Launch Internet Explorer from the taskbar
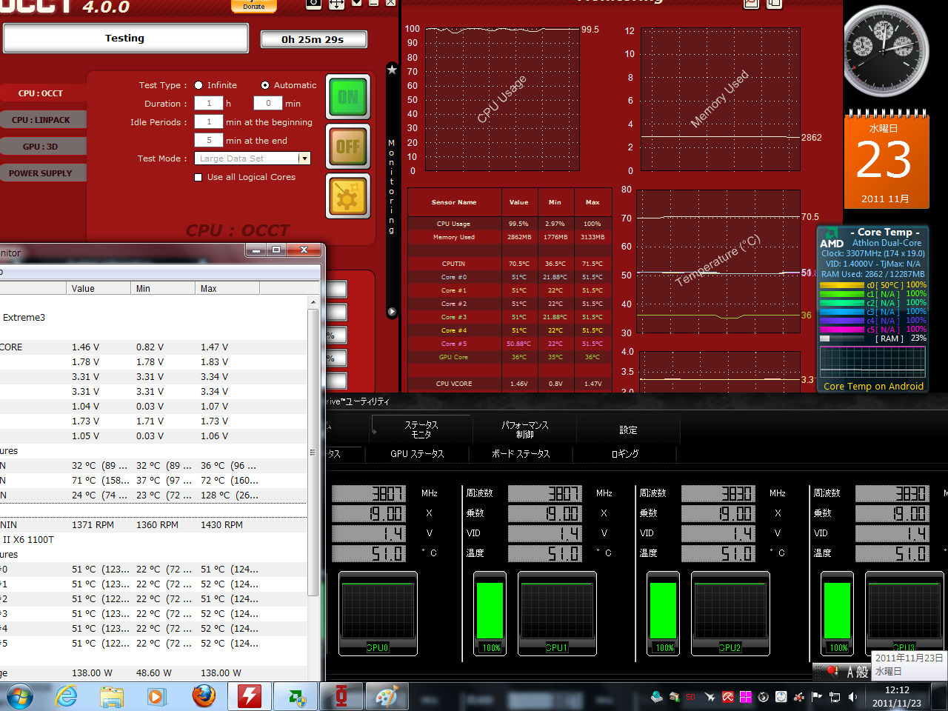The height and width of the screenshot is (711, 948). (x=66, y=697)
